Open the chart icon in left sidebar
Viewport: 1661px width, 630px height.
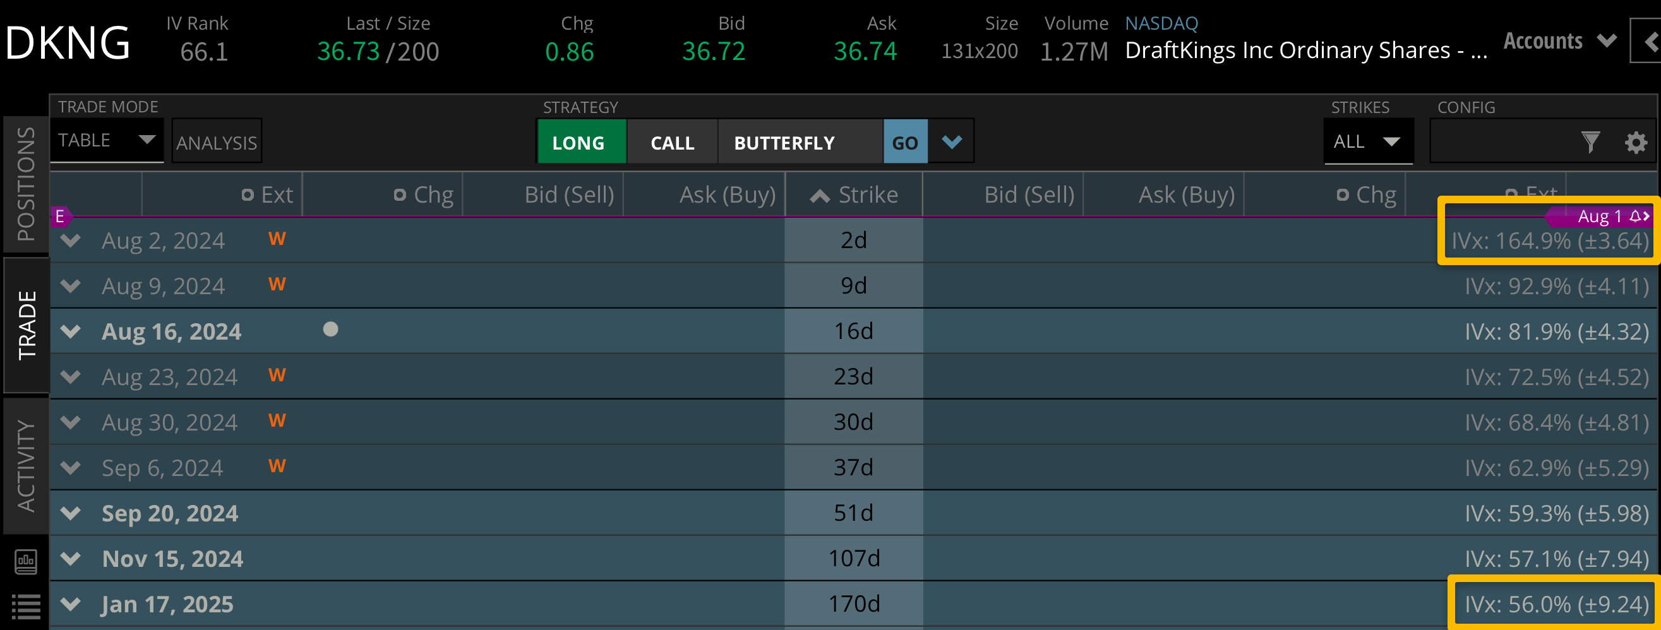[26, 562]
